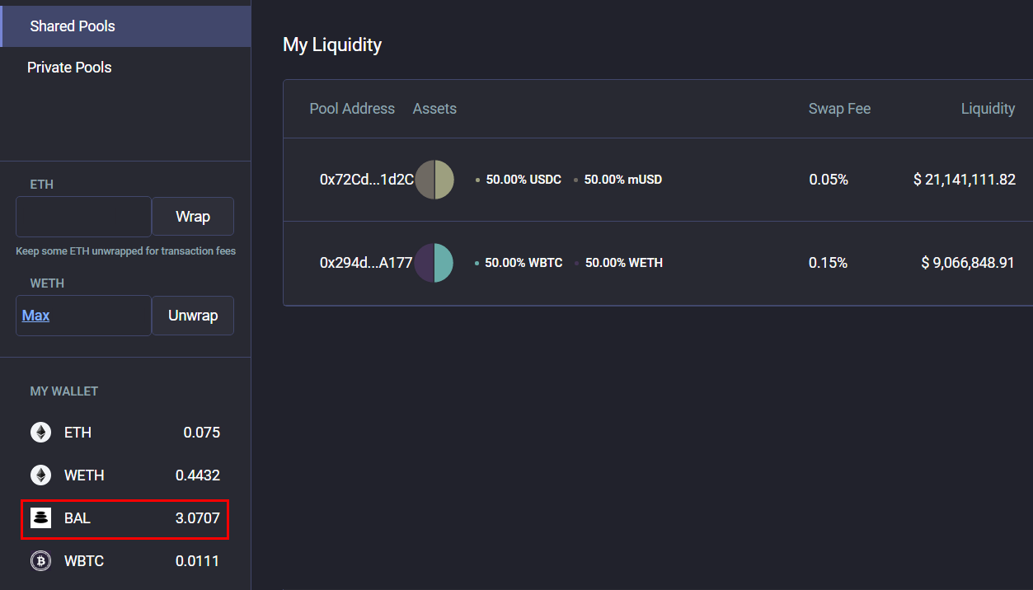1033x590 pixels.
Task: Click the WBTC label in wallet list
Action: pos(84,561)
